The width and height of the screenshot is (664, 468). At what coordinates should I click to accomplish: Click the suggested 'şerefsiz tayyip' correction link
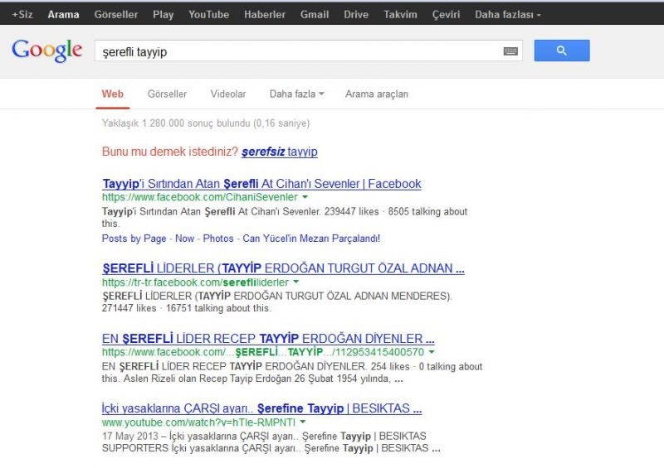click(x=280, y=152)
